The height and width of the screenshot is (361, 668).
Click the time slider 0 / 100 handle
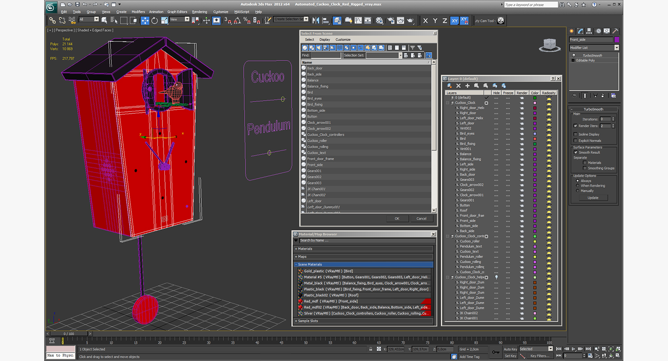69,334
